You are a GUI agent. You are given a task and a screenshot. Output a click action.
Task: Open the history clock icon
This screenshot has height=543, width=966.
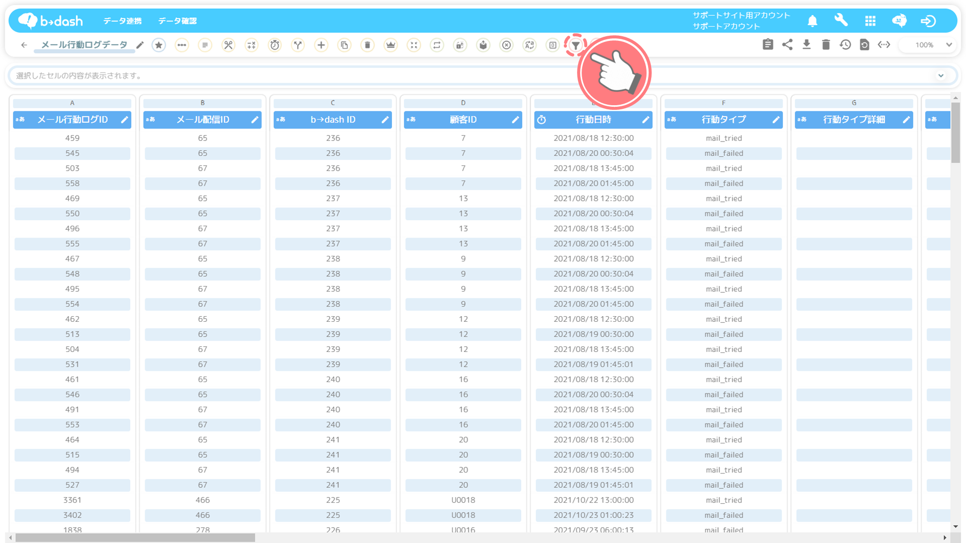845,45
